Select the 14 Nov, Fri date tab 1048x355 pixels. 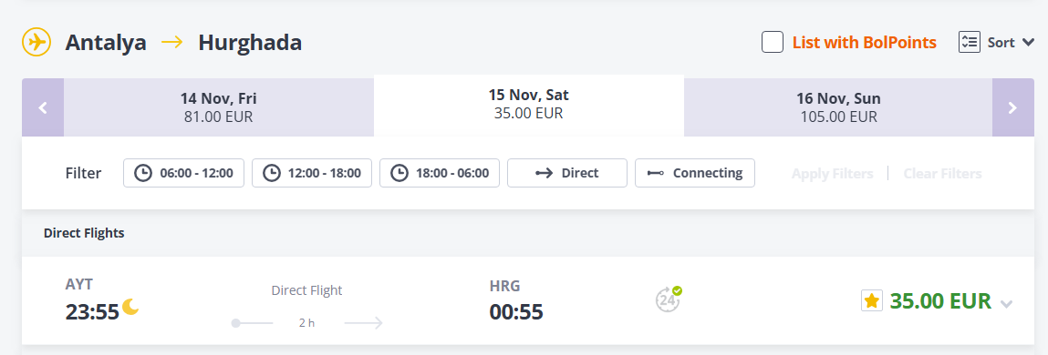(x=219, y=107)
